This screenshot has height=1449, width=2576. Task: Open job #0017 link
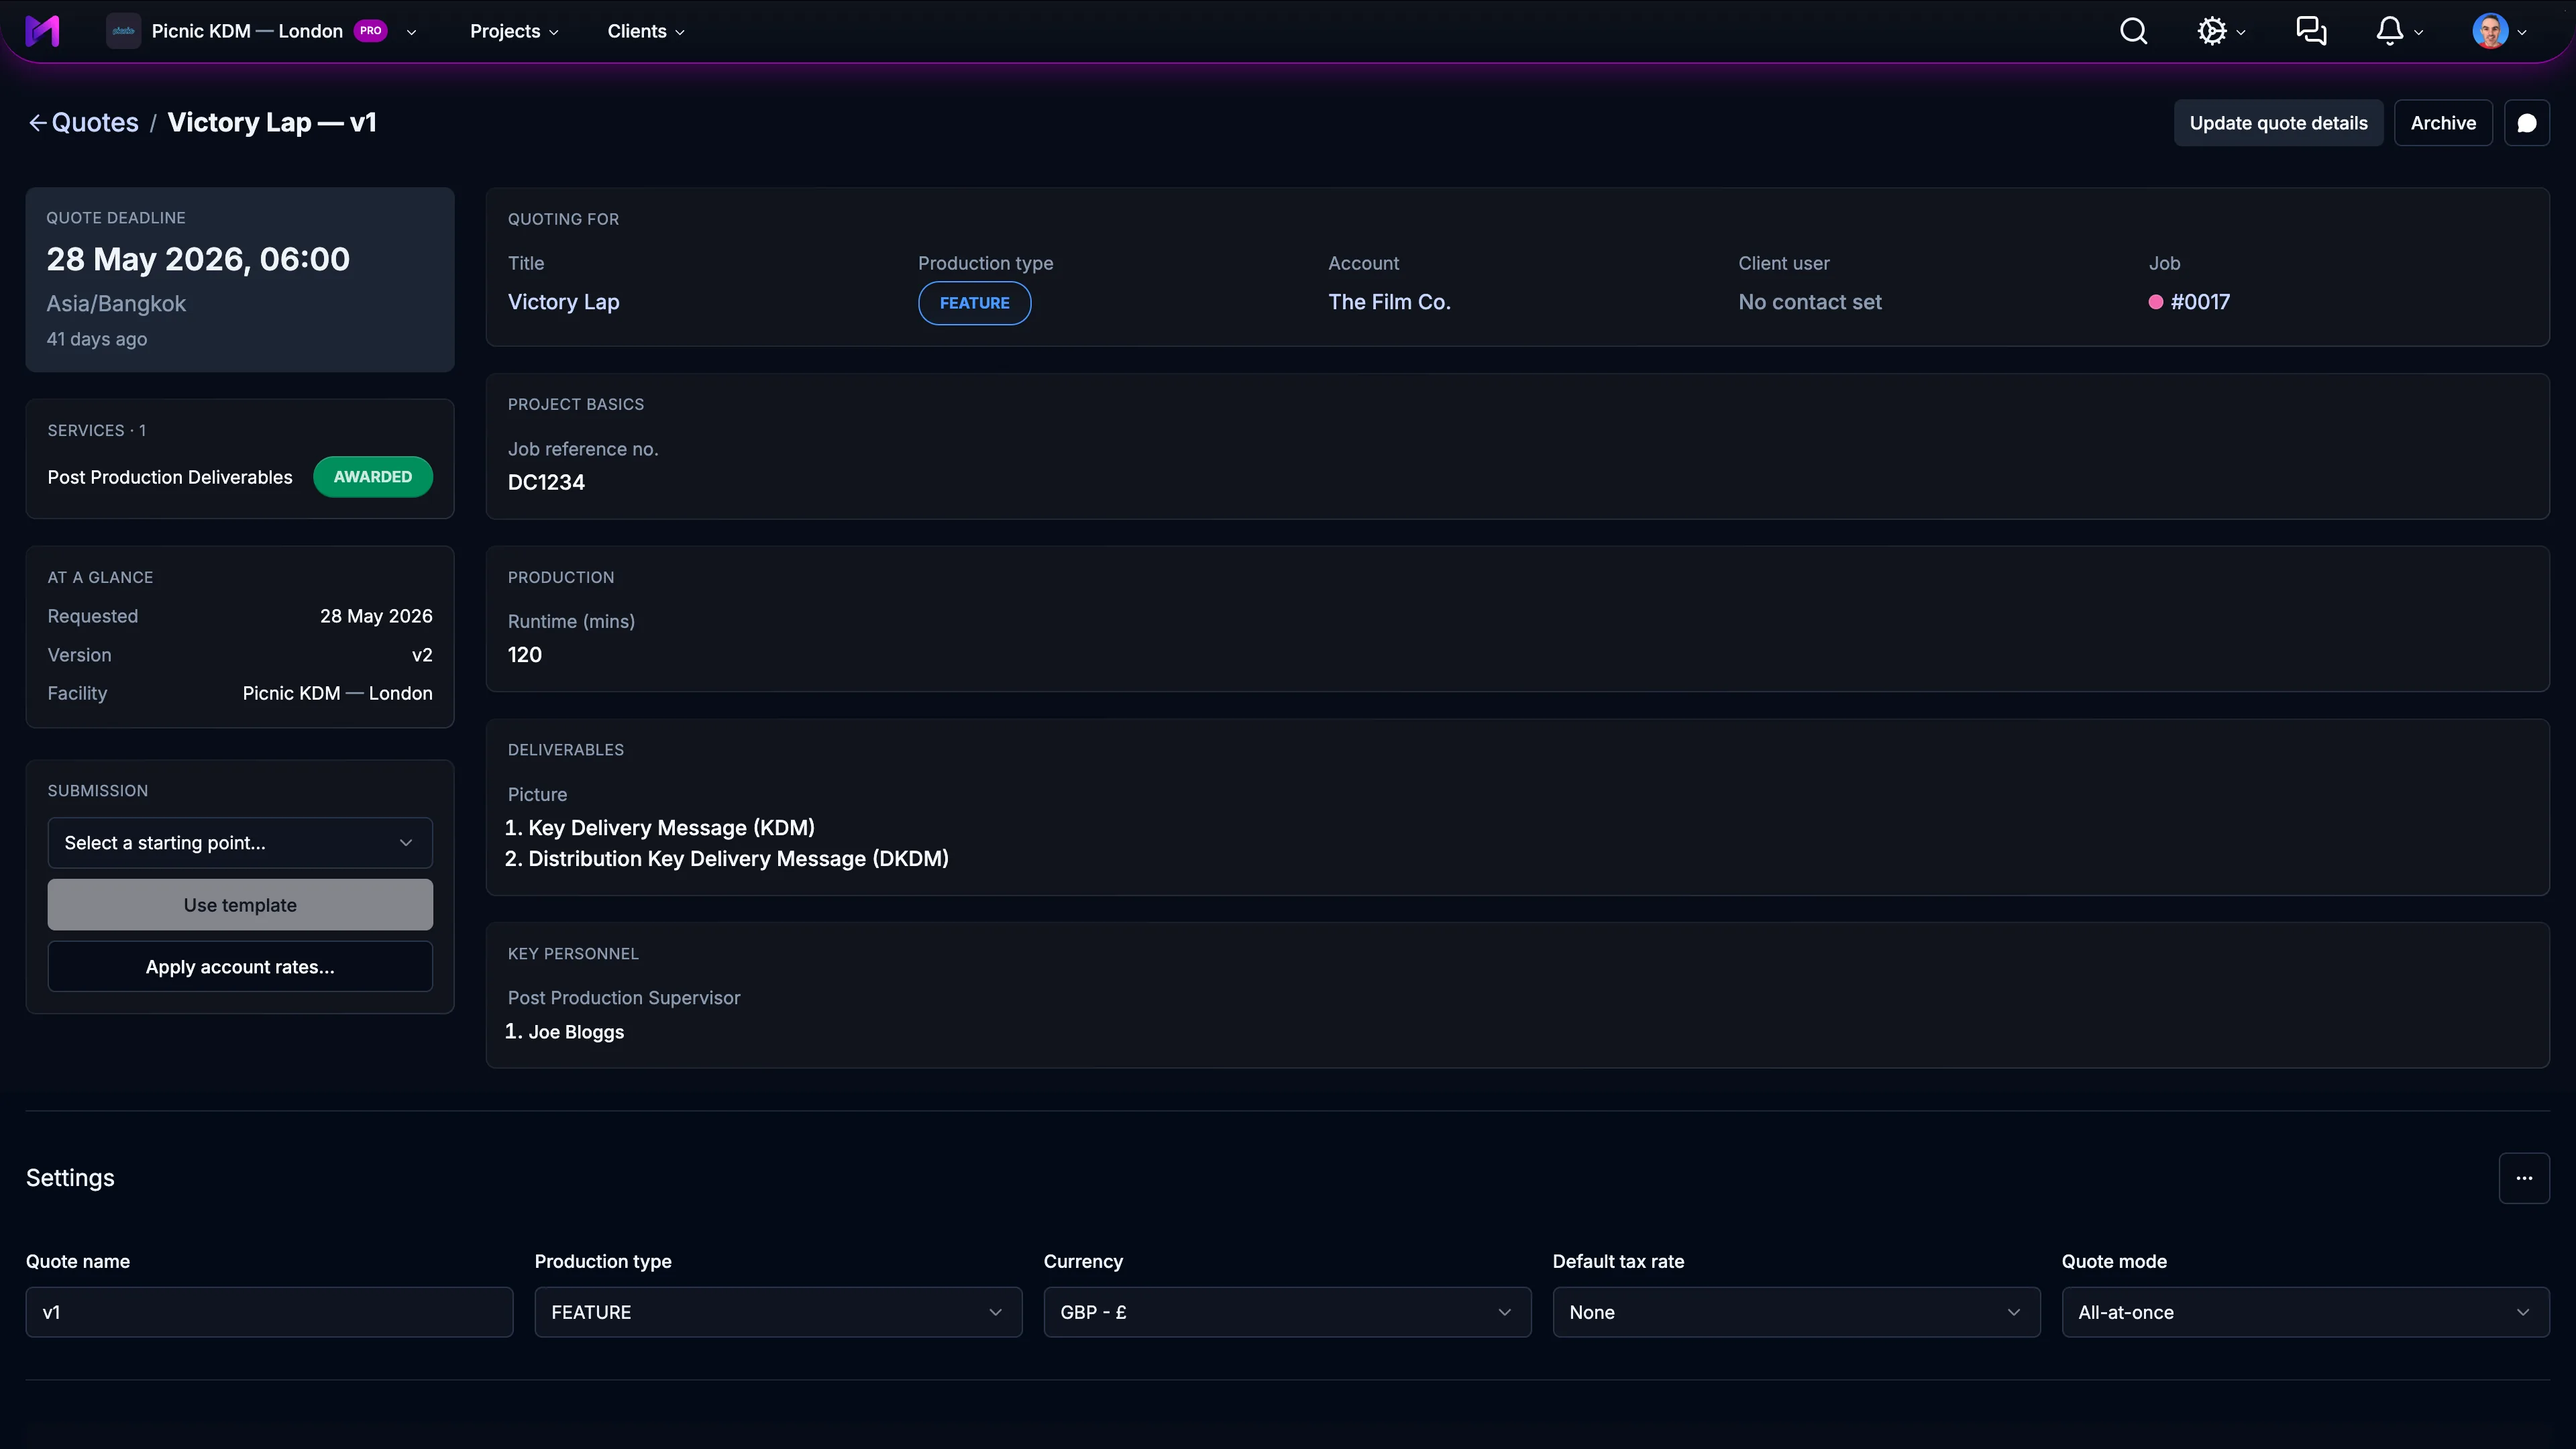pyautogui.click(x=2199, y=302)
